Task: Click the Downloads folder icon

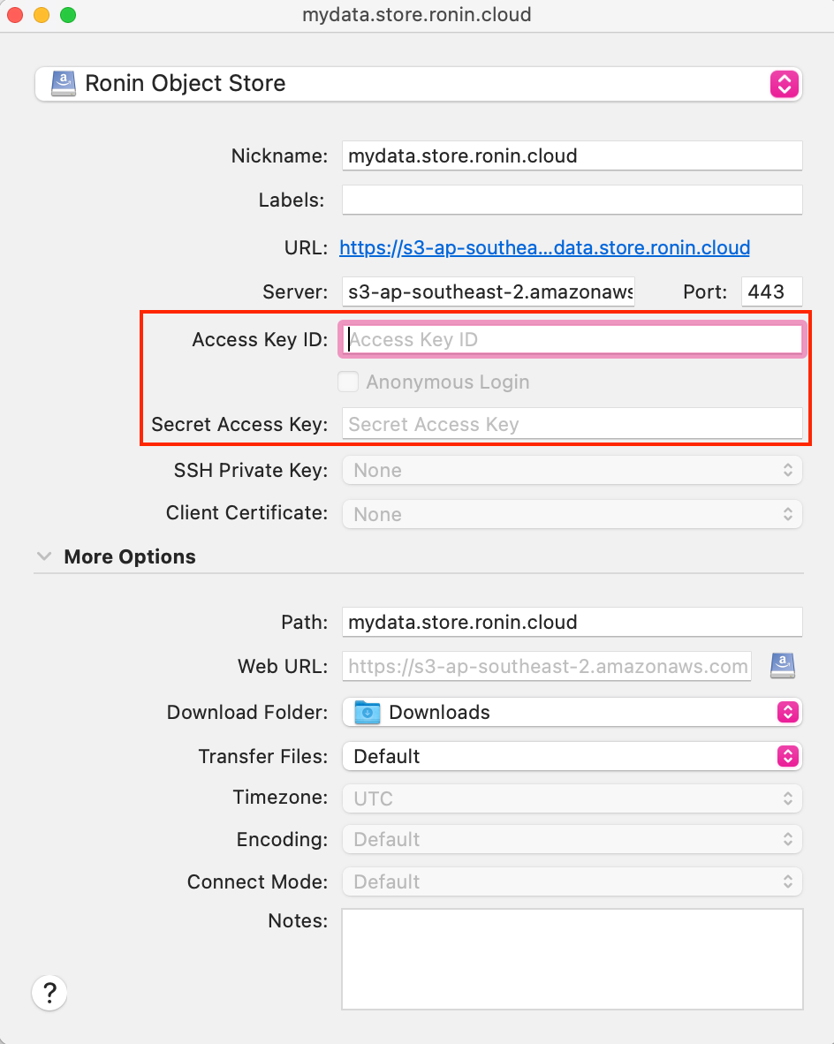Action: [367, 713]
